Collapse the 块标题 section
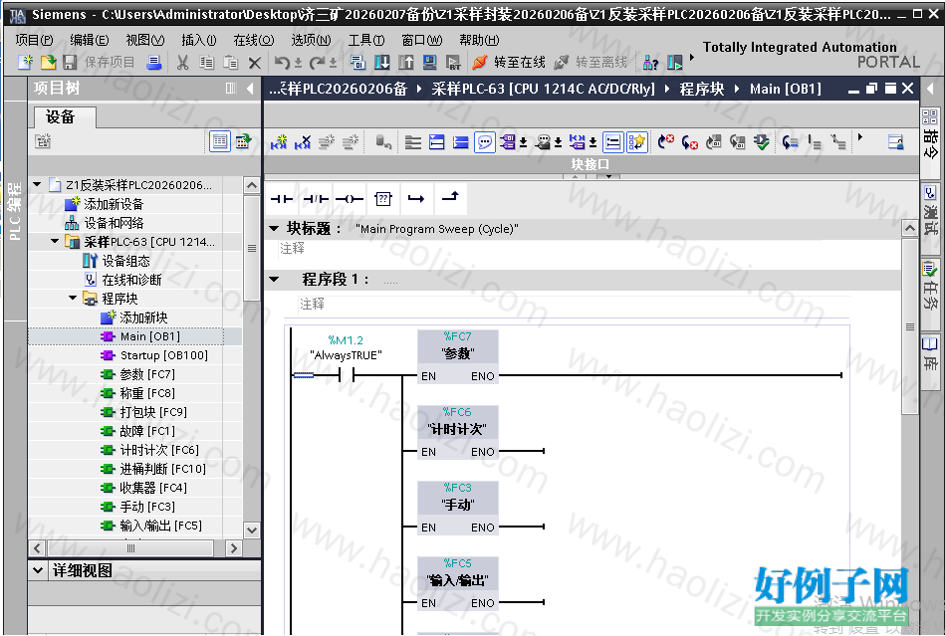 point(274,228)
